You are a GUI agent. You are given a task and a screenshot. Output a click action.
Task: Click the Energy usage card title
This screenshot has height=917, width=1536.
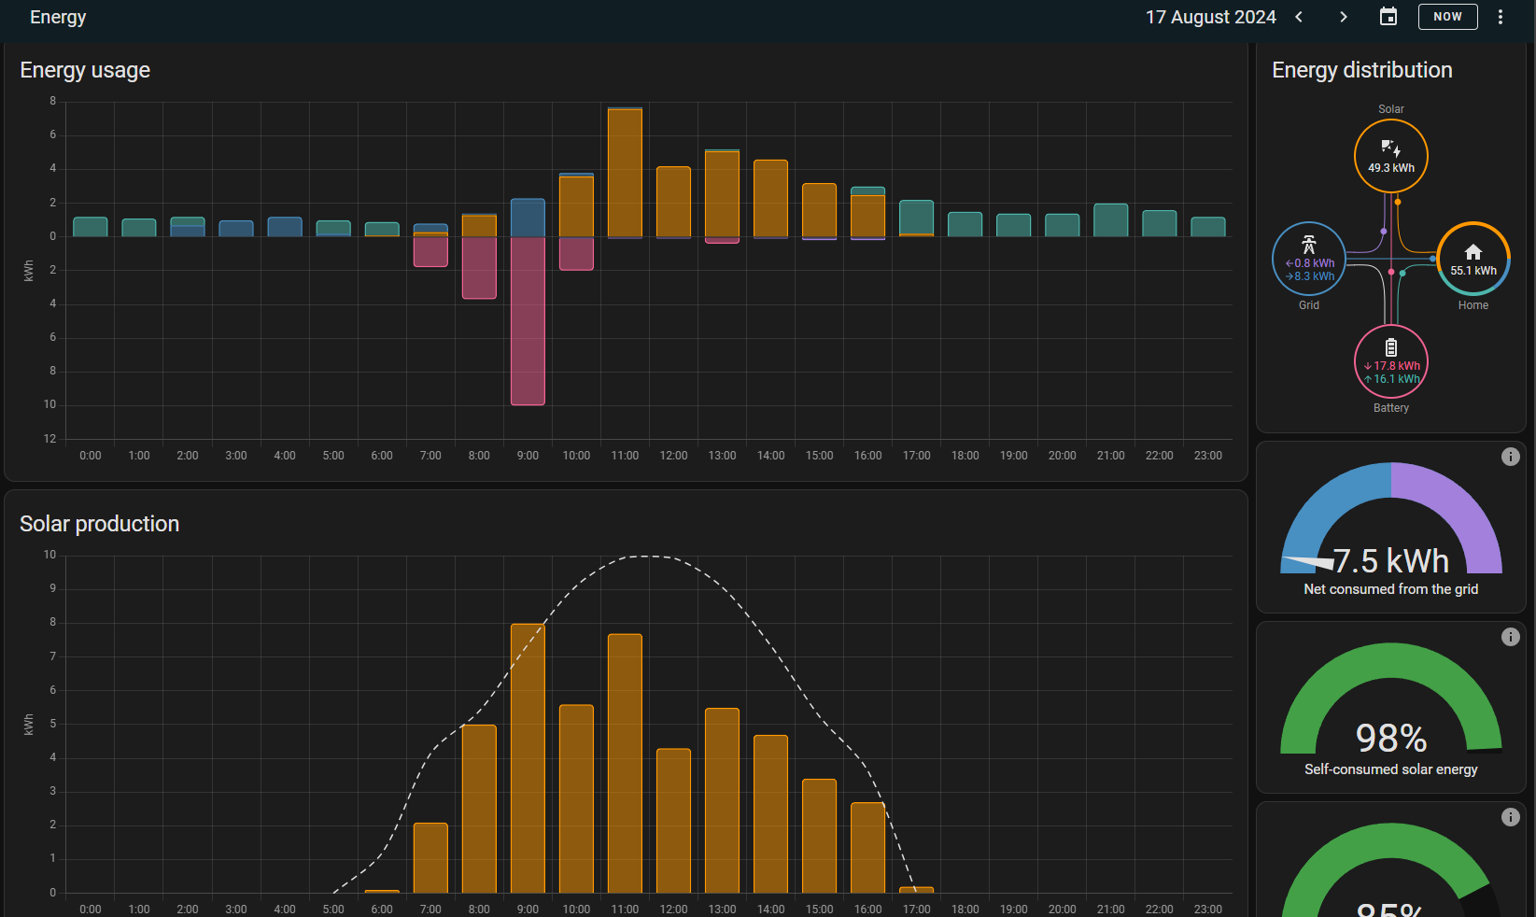[85, 70]
